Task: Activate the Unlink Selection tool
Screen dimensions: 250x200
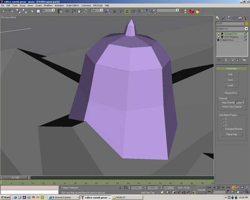Action: tap(25, 11)
